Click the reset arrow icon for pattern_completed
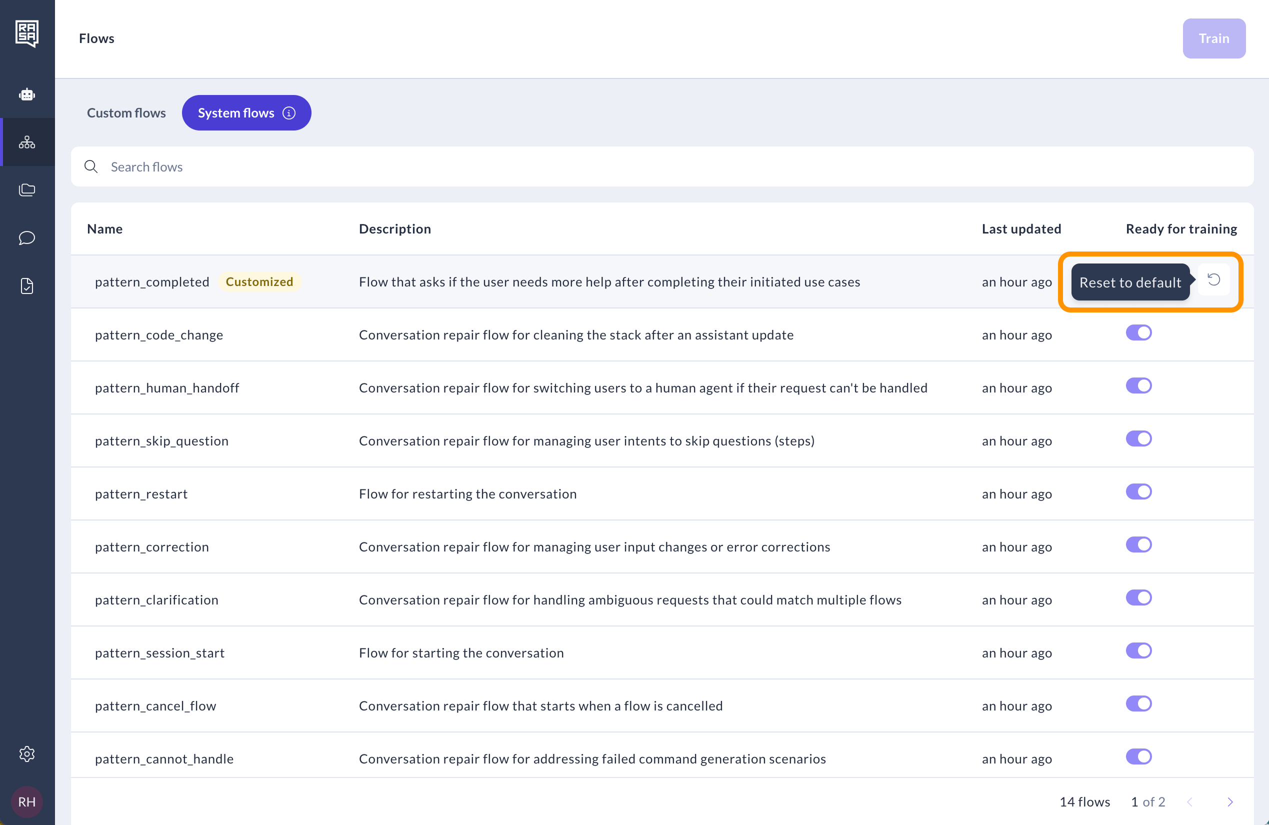Screen dimensions: 1269x825 1214,279
